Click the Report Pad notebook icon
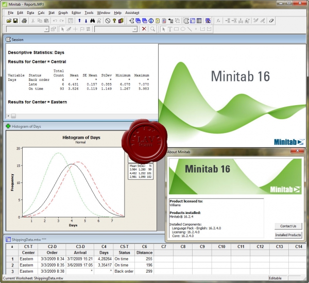The width and height of the screenshot is (309, 283). pyautogui.click(x=164, y=21)
